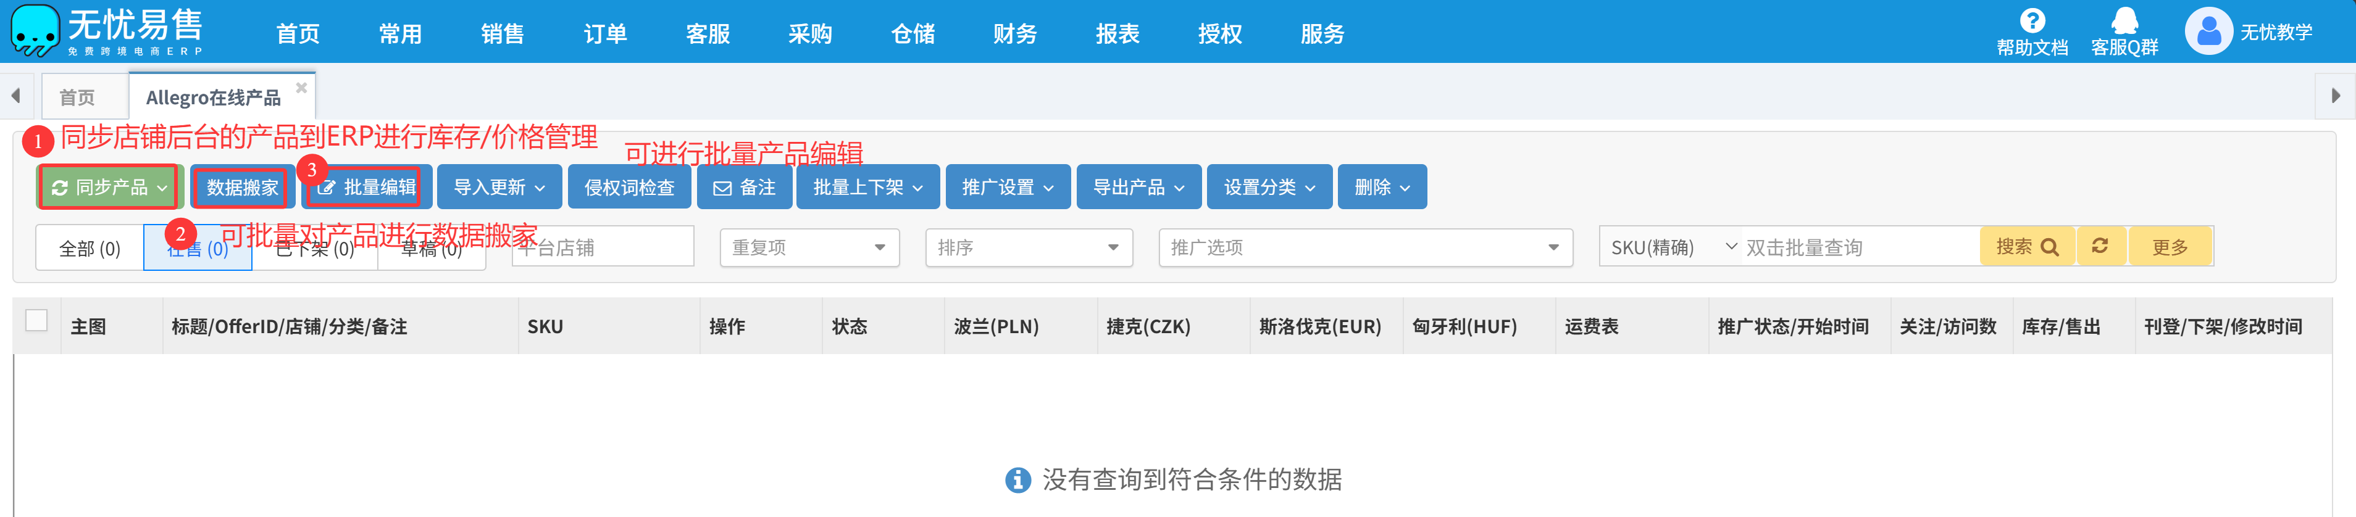Viewport: 2356px width, 517px height.
Task: Expand the 推广设置 dropdown
Action: tap(1008, 188)
